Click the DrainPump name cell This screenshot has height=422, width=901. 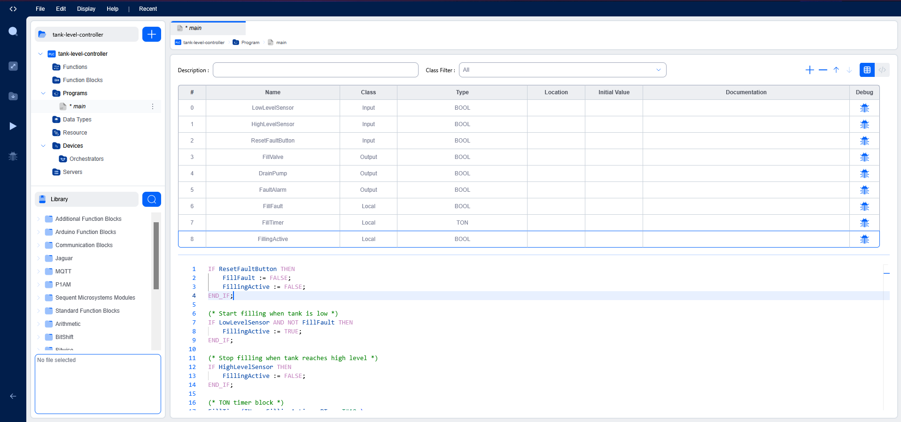coord(273,173)
